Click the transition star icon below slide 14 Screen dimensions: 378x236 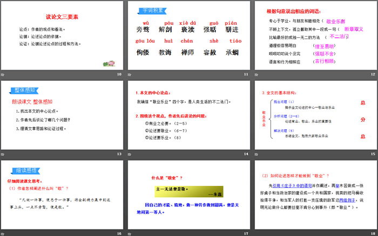pyautogui.click(x=131, y=154)
